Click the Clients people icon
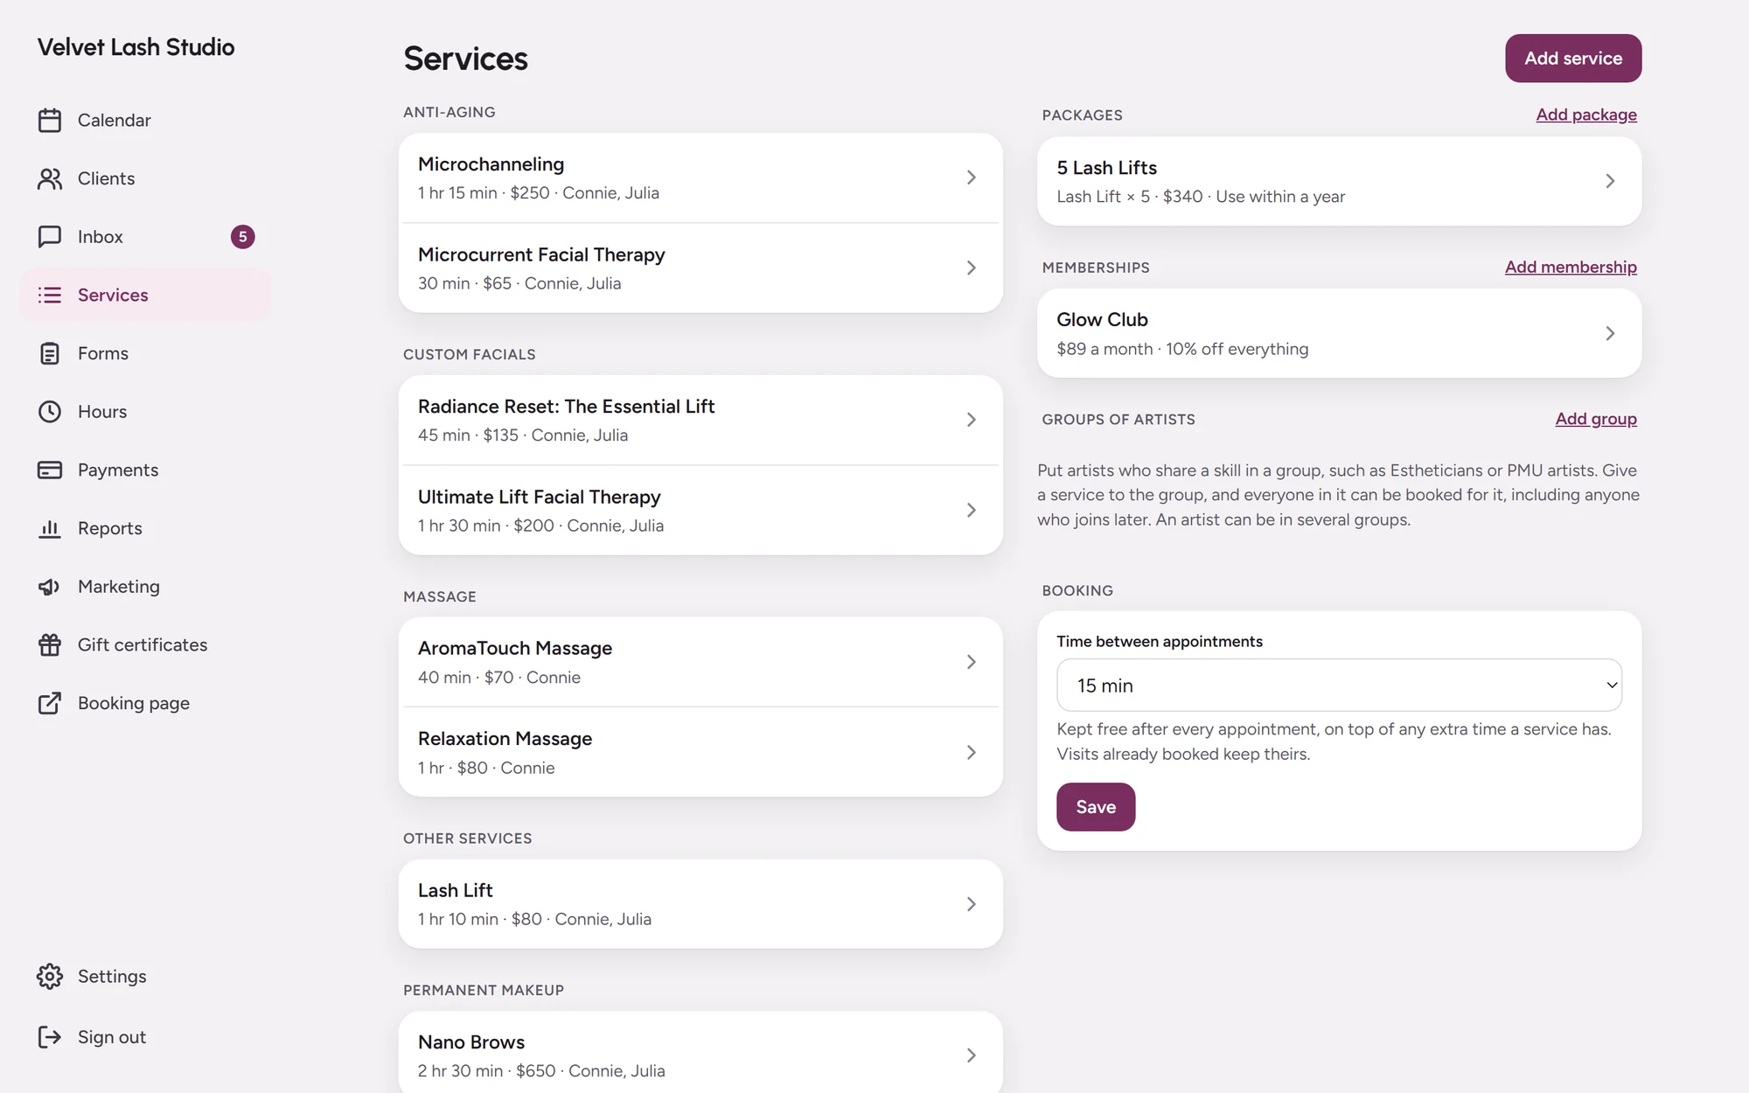 point(50,178)
